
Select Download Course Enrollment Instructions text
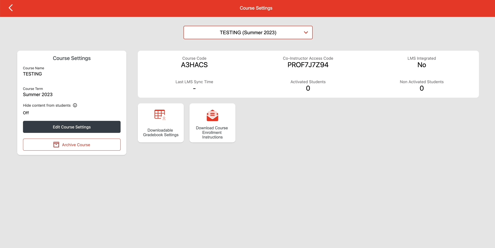click(x=212, y=133)
